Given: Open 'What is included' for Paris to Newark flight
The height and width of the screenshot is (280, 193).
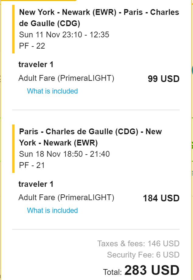Looking at the screenshot, I should [x=52, y=210].
